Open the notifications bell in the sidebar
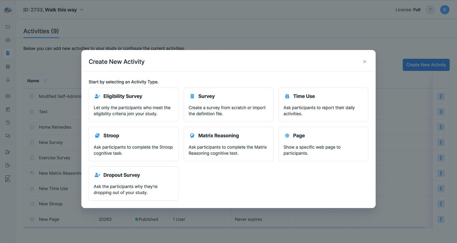 tap(8, 80)
